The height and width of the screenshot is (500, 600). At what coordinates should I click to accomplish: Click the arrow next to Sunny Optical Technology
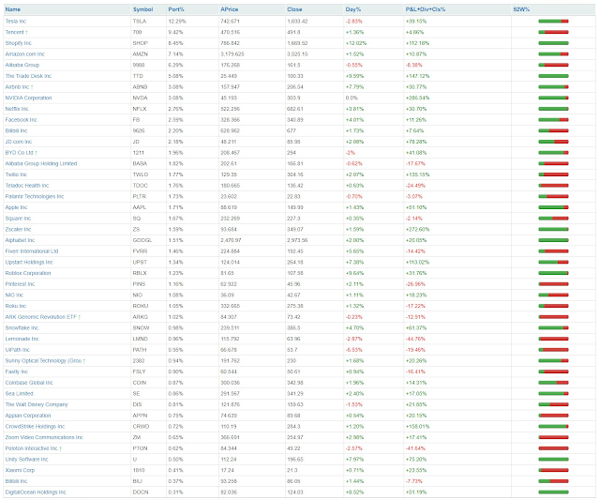84,360
